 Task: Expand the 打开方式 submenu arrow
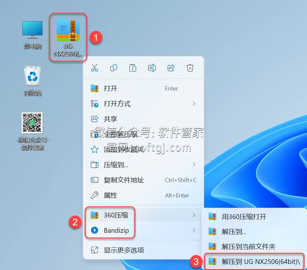pyautogui.click(x=194, y=103)
